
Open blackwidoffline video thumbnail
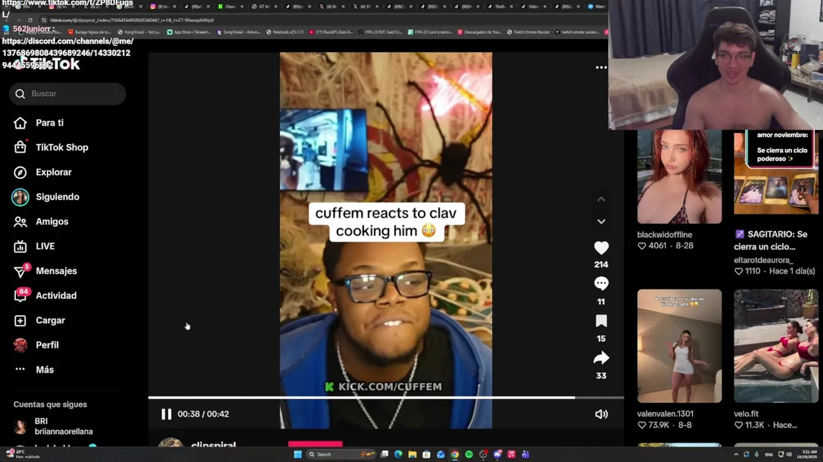point(680,176)
